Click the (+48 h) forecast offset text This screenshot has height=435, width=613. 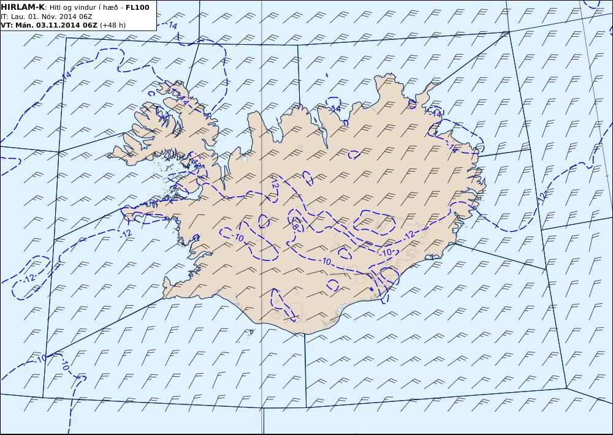point(113,25)
